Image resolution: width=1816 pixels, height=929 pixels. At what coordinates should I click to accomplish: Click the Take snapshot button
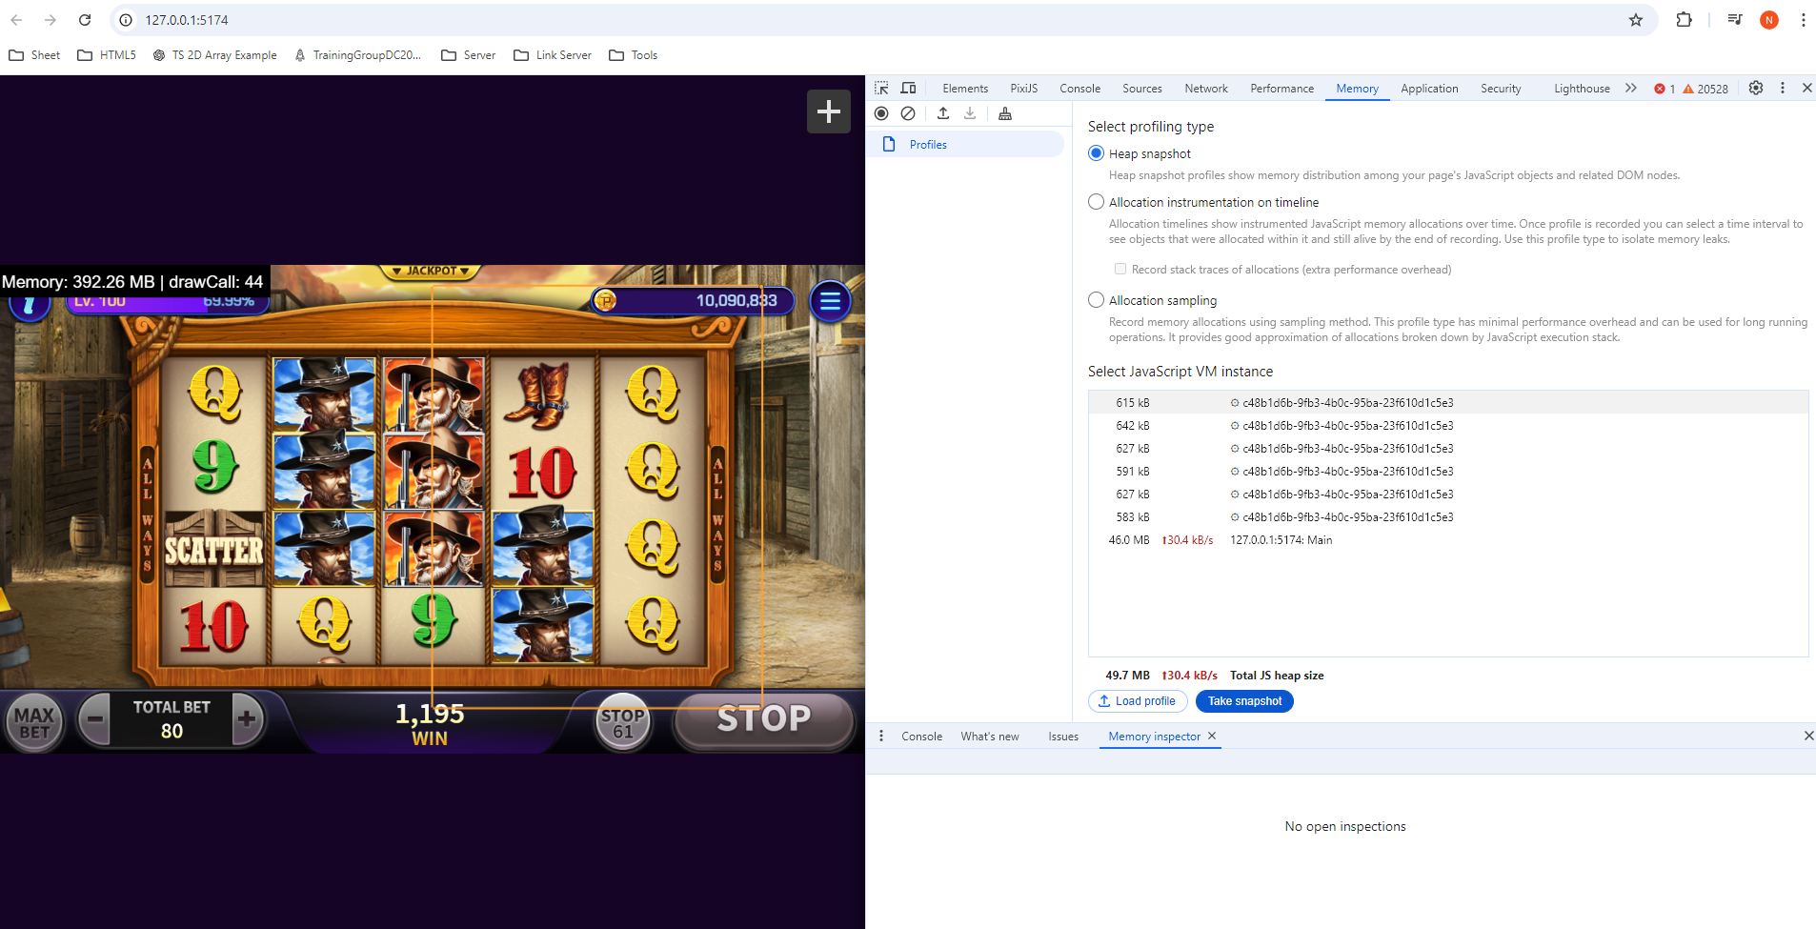[1244, 701]
